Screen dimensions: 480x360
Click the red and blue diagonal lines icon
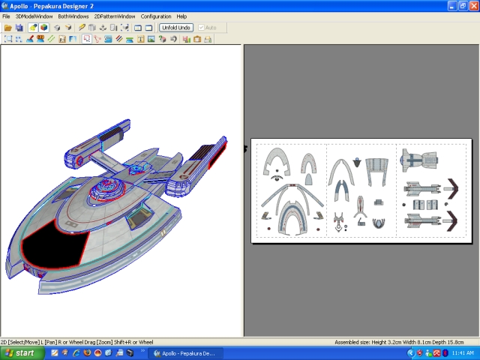[119, 39]
